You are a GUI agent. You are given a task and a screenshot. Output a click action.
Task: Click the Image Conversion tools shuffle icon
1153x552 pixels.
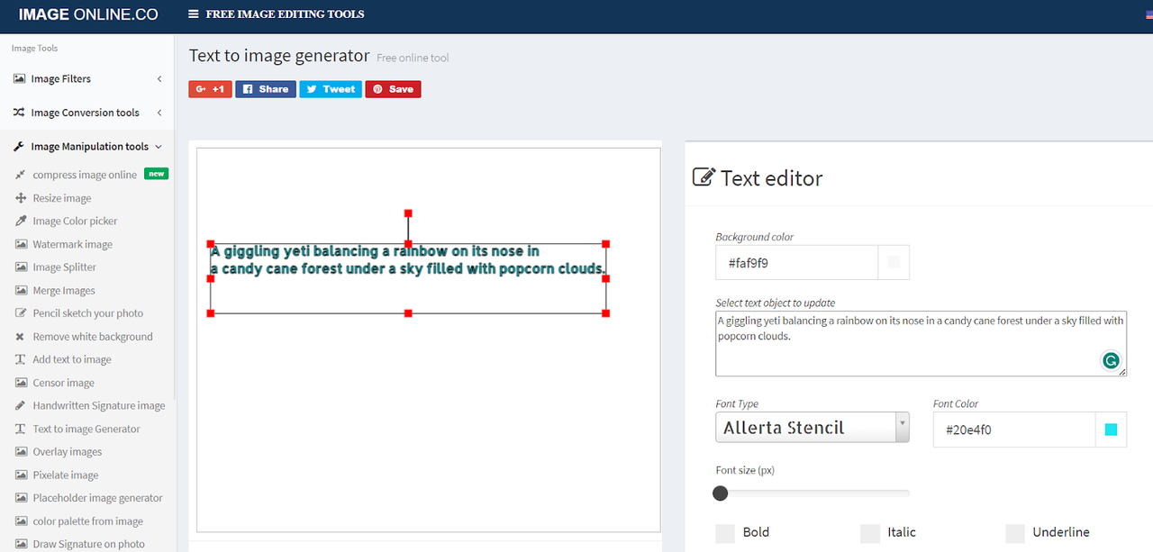pos(19,113)
